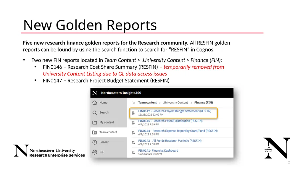Open FIN0144 Research Expense Report by Grant/Fund
Image resolution: width=303 pixels, height=170 pixels.
click(178, 131)
